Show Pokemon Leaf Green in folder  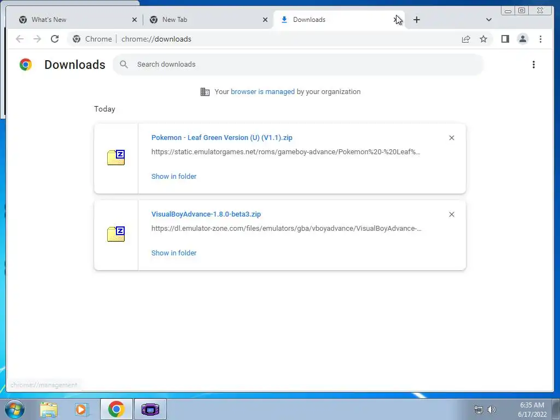click(x=174, y=176)
